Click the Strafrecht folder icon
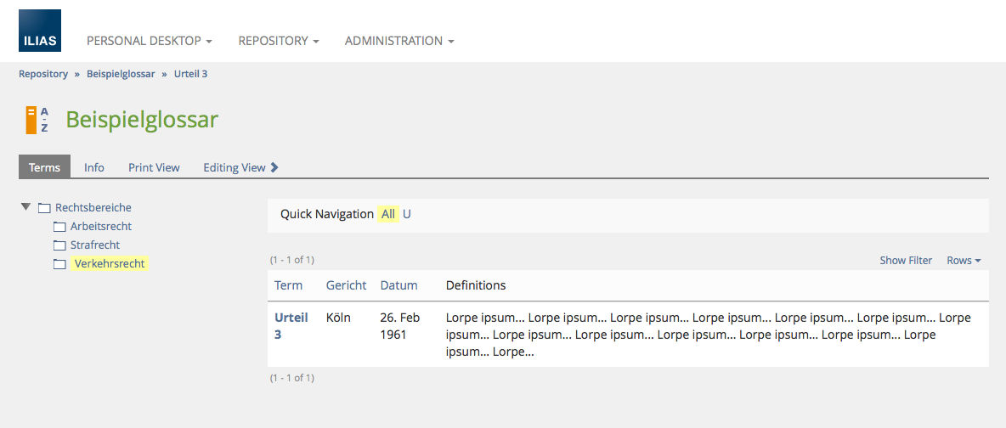The image size is (1006, 428). [59, 245]
